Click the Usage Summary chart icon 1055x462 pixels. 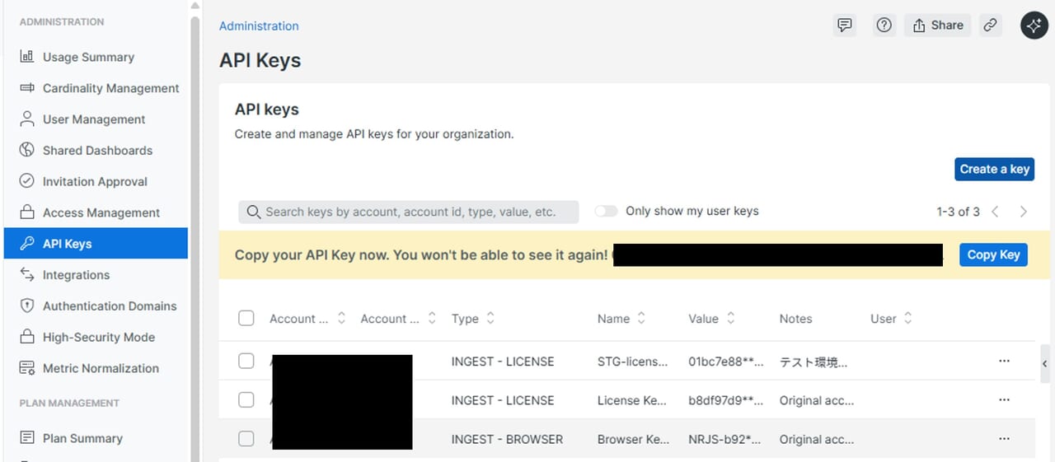[x=27, y=57]
